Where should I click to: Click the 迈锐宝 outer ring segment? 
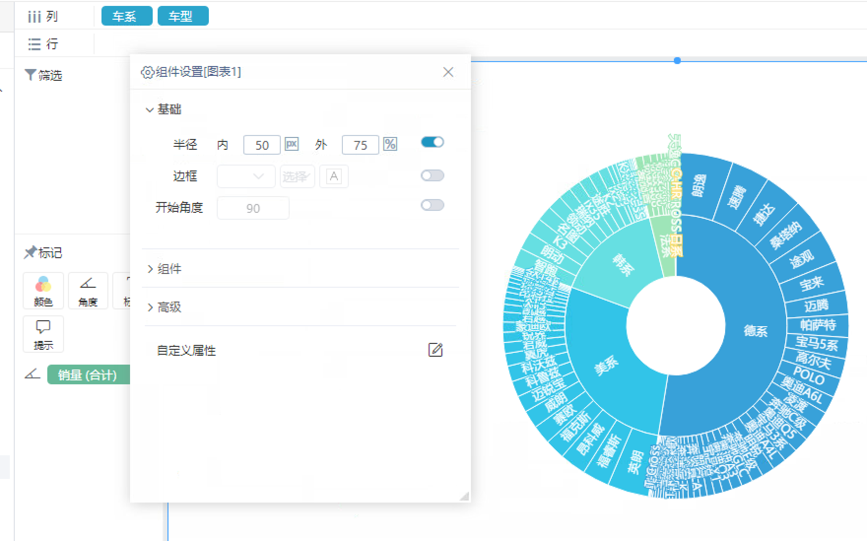[x=548, y=391]
